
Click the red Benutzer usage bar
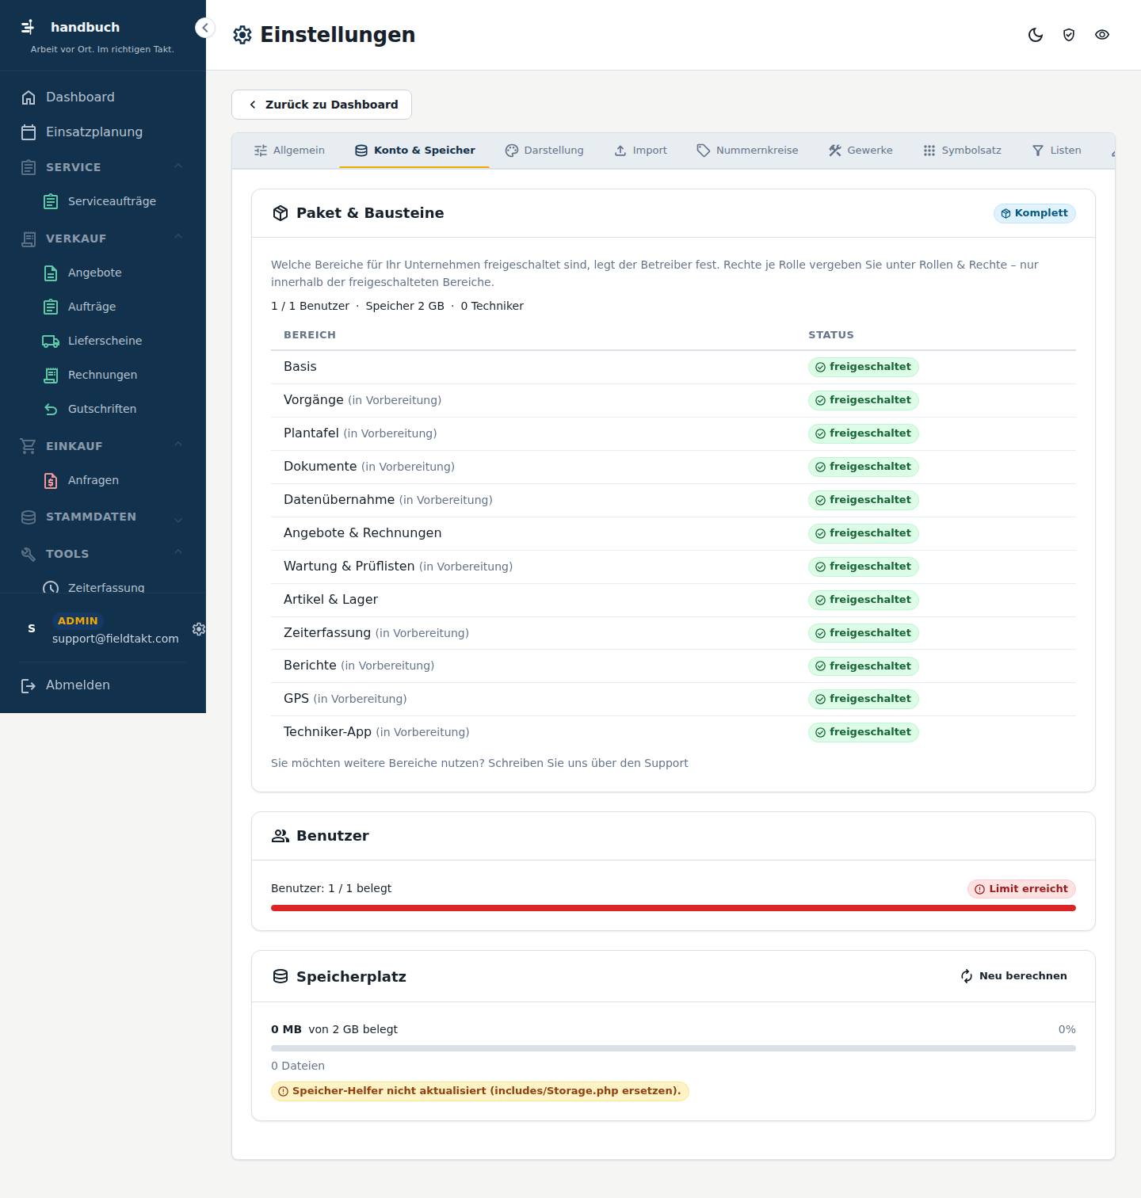pyautogui.click(x=674, y=908)
